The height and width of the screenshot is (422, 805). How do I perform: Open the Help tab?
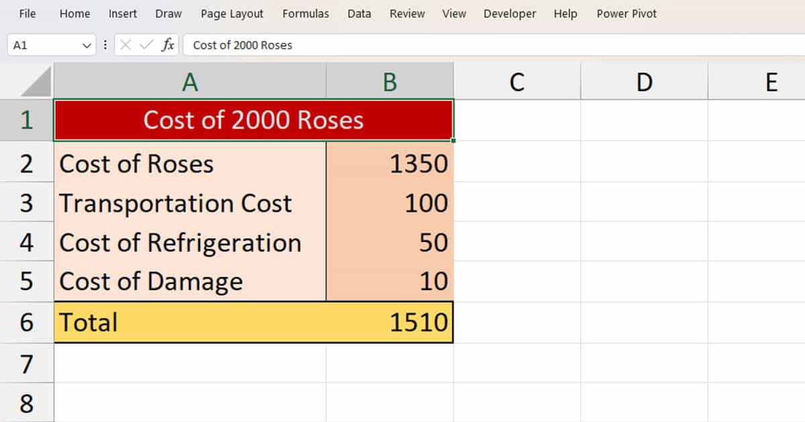[566, 13]
